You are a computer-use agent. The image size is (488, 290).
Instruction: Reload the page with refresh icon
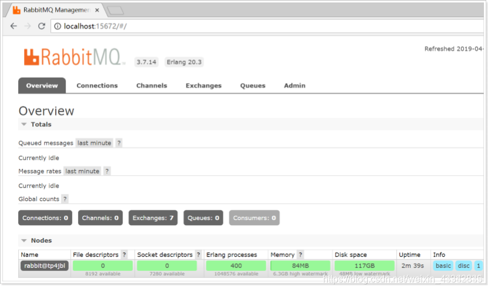tap(42, 26)
